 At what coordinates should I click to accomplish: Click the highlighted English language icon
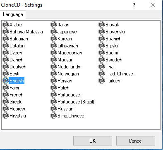coord(5,81)
